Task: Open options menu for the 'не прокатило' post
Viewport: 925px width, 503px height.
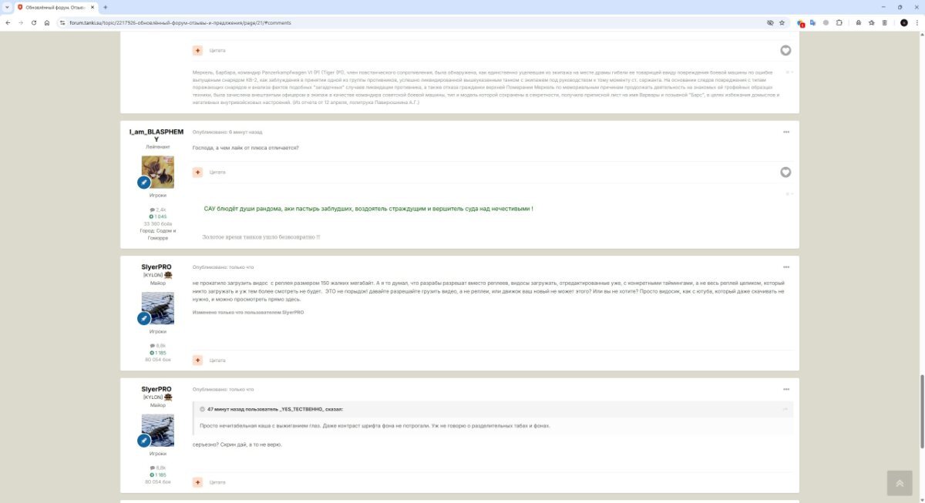Action: tap(786, 267)
